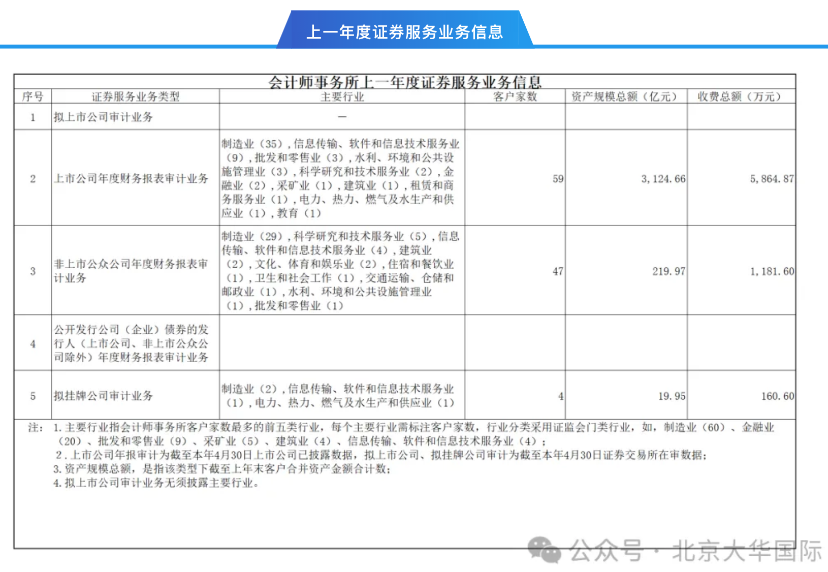Click the blue banner title 上一年度证券服务业务信息

click(x=404, y=32)
